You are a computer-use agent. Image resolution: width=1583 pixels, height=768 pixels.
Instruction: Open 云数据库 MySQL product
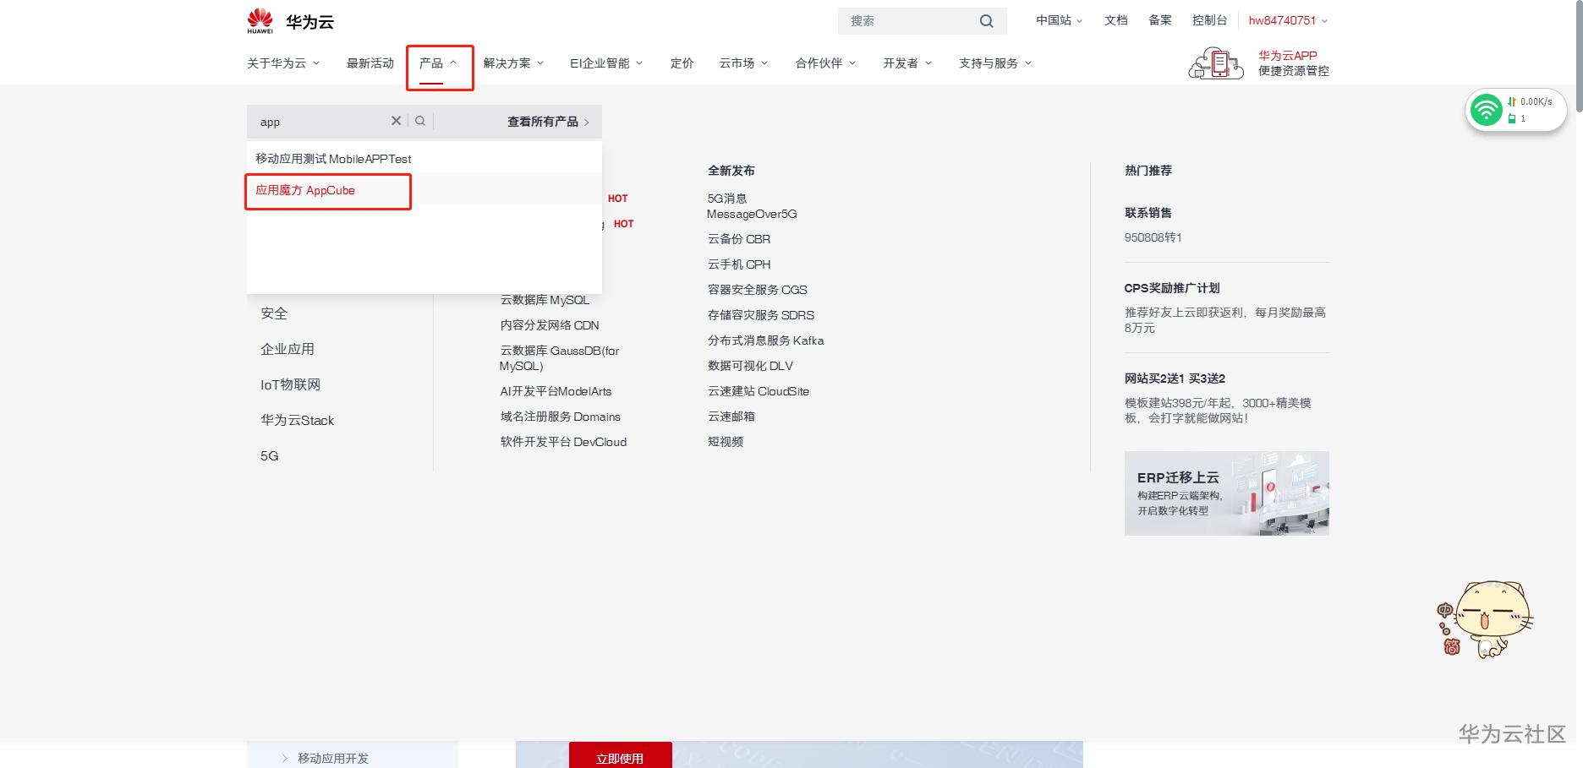(545, 300)
